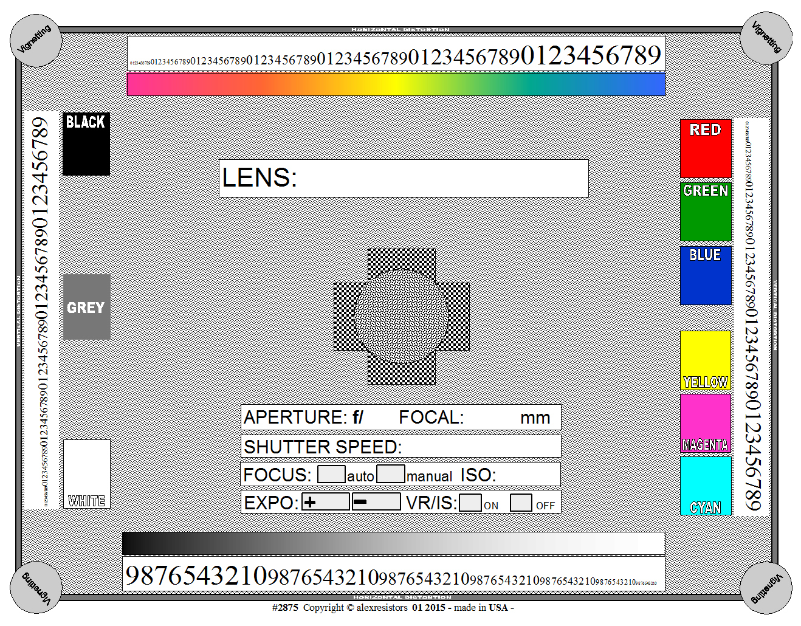Viewport: 801px width, 626px height.
Task: Click the SHUTTER SPEED field
Action: coord(401,447)
